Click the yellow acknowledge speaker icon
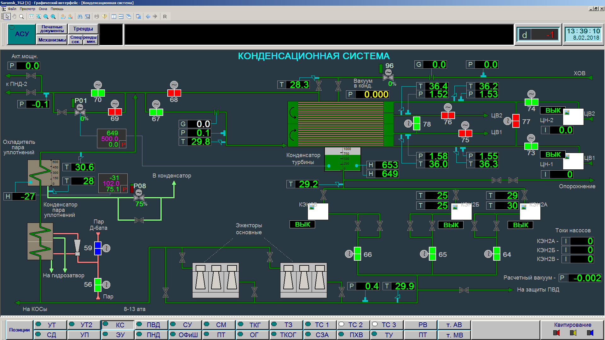 (573, 333)
